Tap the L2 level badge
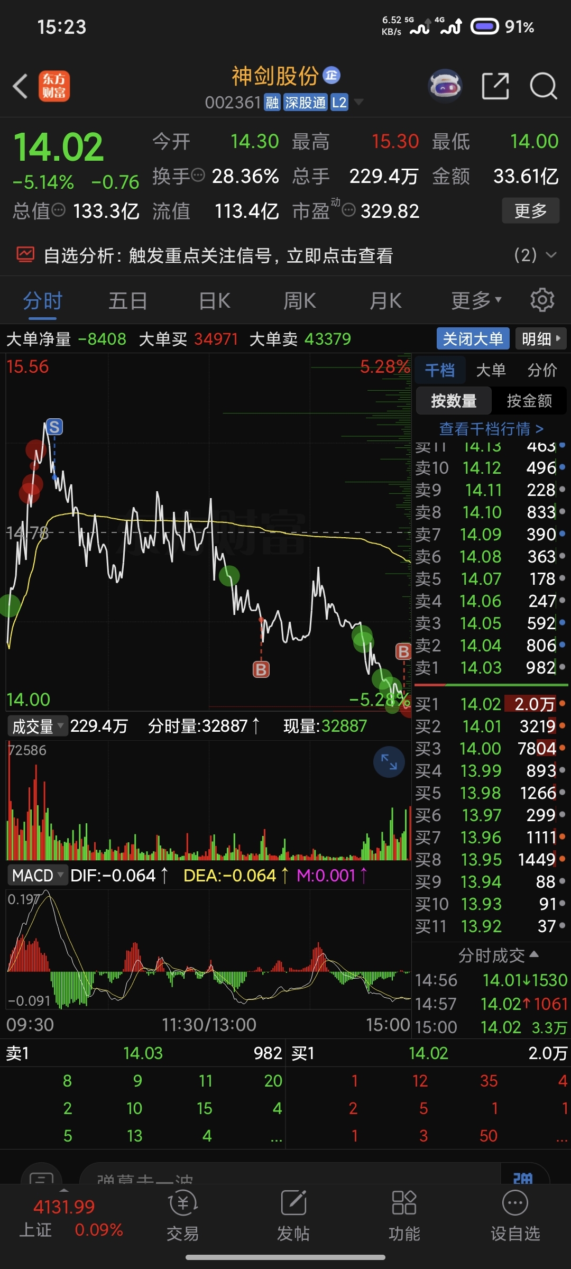 tap(339, 102)
